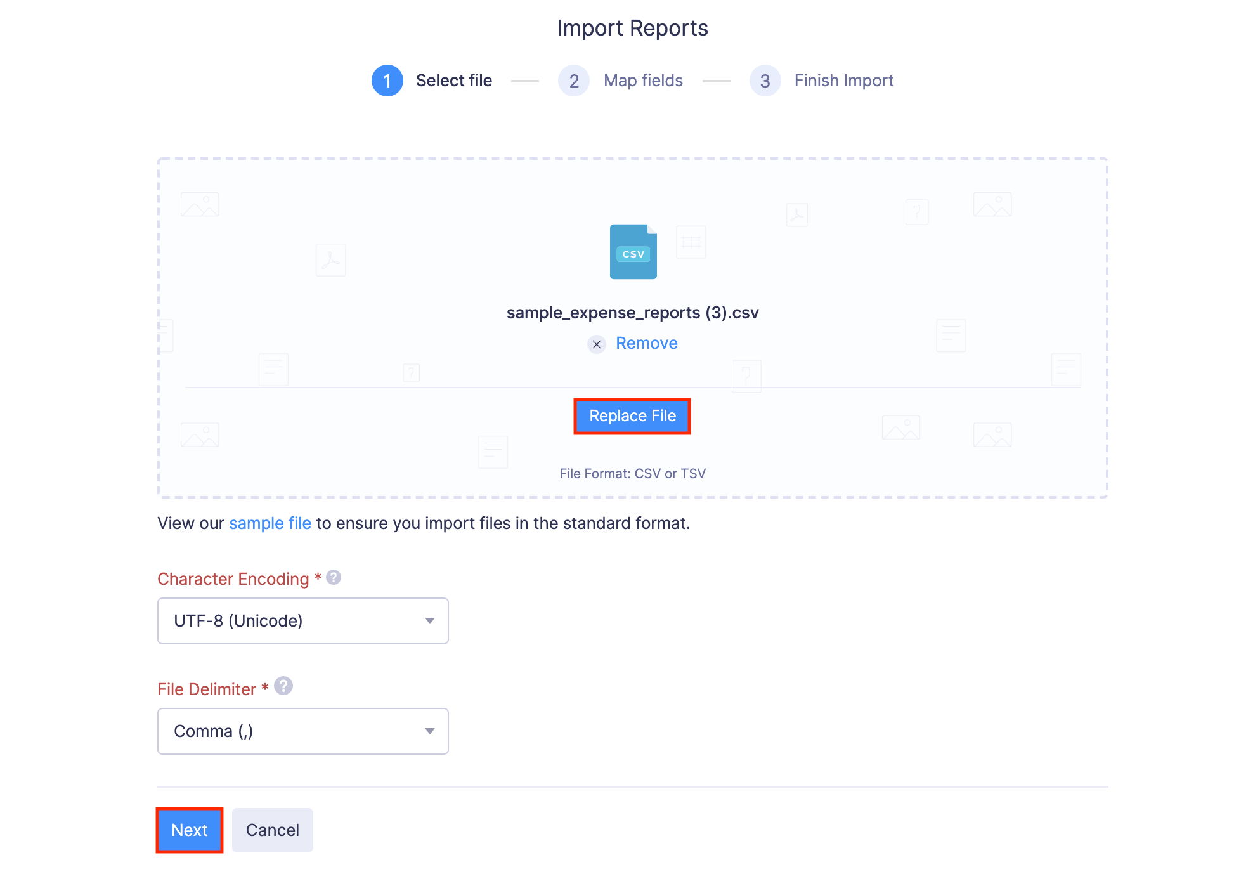Open the Character Encoding dropdown
Image resolution: width=1234 pixels, height=874 pixels.
[x=302, y=621]
